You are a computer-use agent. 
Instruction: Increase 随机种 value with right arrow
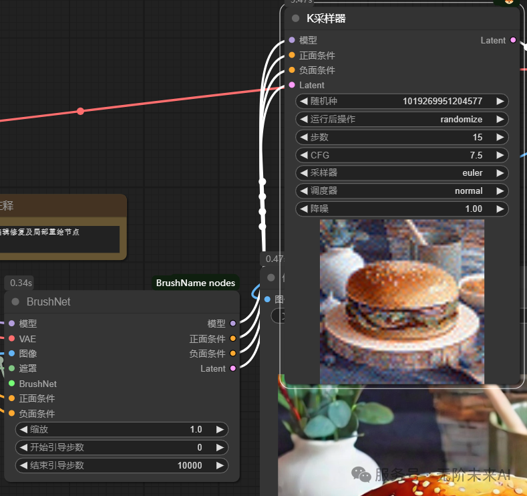click(500, 101)
